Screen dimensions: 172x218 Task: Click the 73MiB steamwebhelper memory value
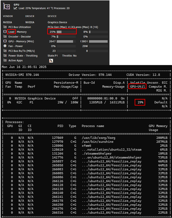coord(163,158)
